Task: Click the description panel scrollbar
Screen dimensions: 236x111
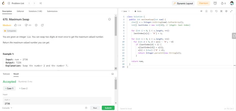Action: [116, 26]
